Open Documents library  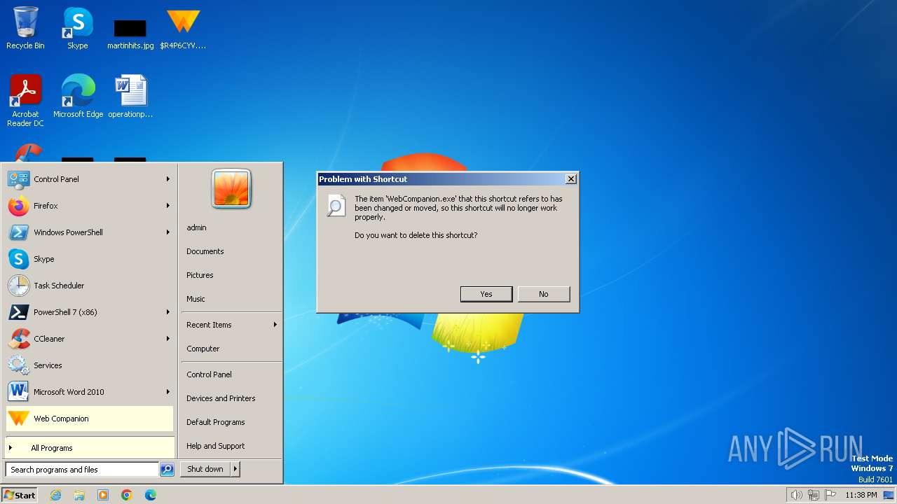[x=231, y=251]
